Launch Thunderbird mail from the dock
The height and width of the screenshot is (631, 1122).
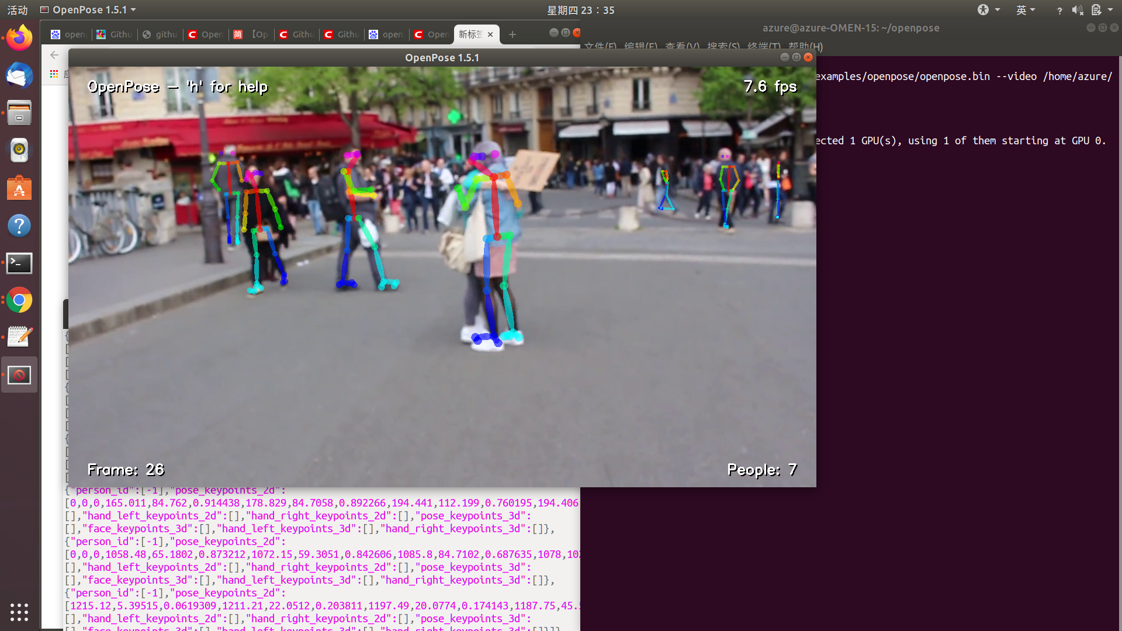[x=19, y=76]
